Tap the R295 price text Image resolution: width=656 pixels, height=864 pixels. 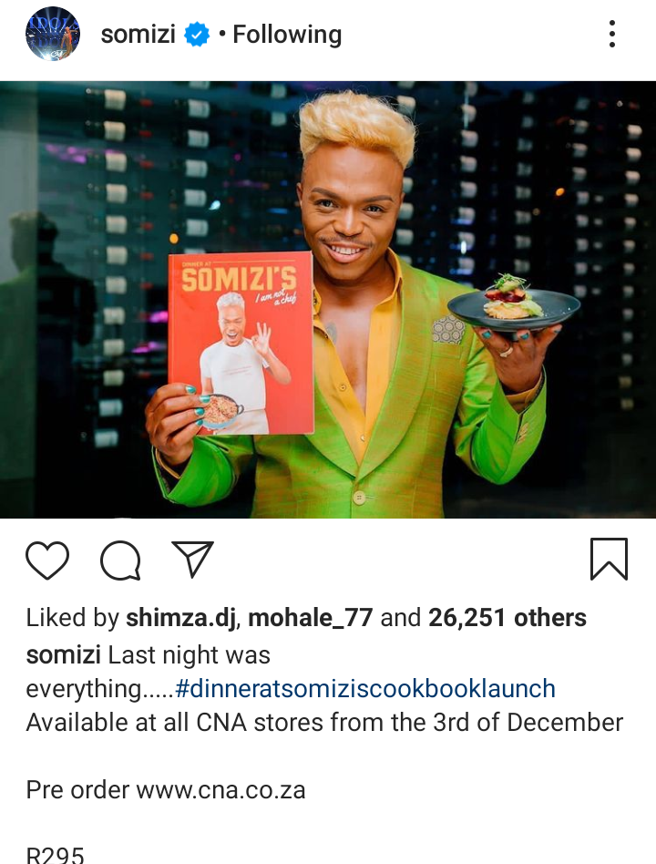55,855
